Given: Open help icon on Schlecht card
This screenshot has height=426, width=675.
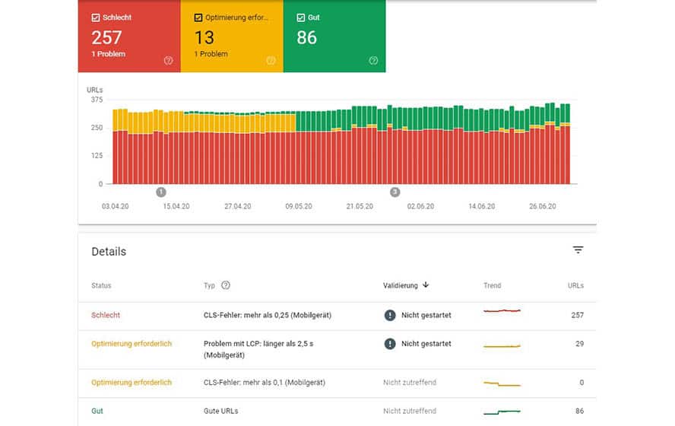Looking at the screenshot, I should point(168,61).
